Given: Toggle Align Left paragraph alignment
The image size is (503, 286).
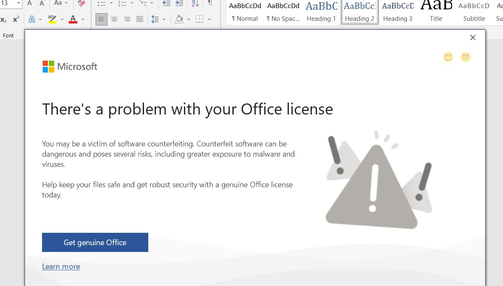Looking at the screenshot, I should point(102,19).
